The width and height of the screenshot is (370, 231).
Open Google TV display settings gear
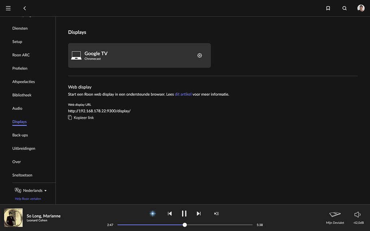(x=199, y=55)
